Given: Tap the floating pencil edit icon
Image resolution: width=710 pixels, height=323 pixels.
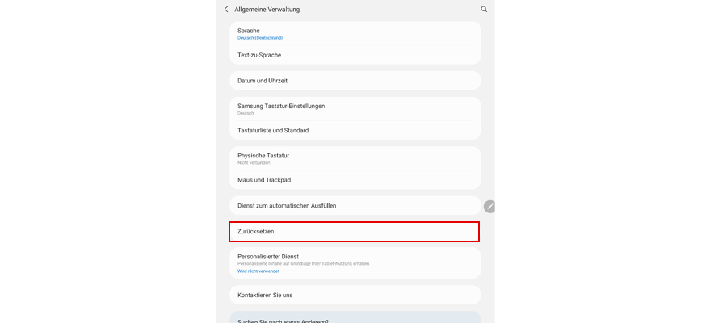Looking at the screenshot, I should pyautogui.click(x=489, y=206).
